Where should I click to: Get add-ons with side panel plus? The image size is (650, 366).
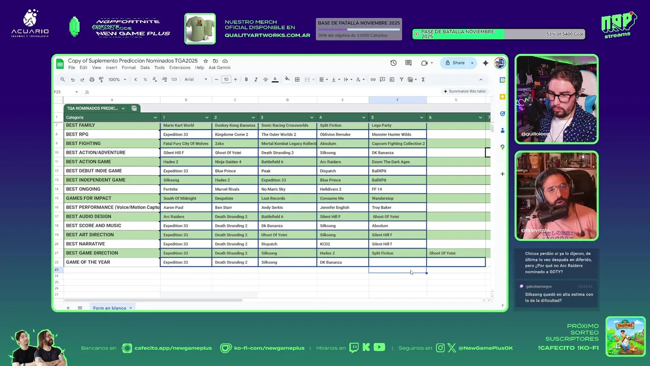502,174
